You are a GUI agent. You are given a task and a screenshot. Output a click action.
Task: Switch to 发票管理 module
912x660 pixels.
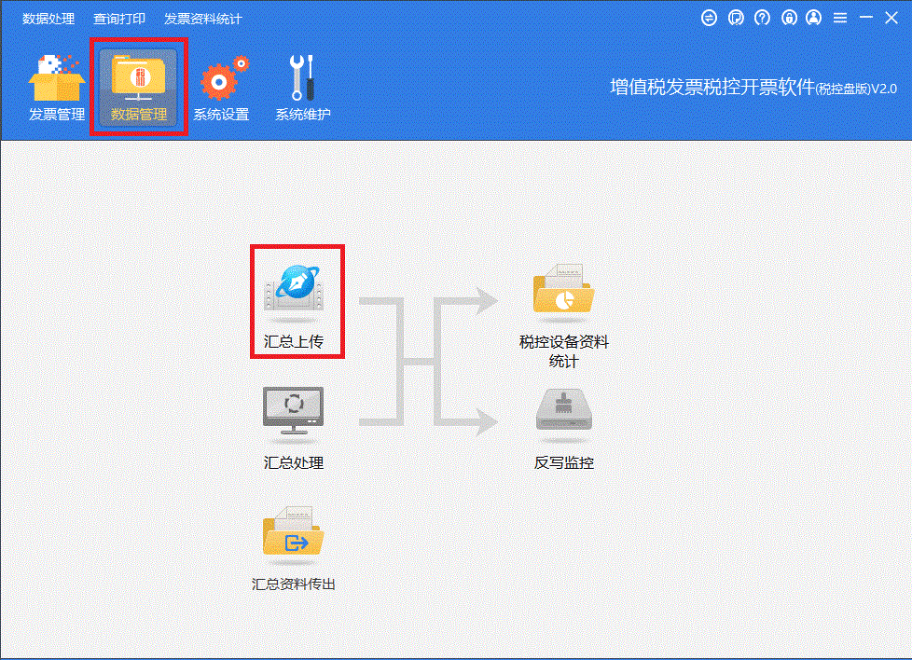[x=57, y=88]
